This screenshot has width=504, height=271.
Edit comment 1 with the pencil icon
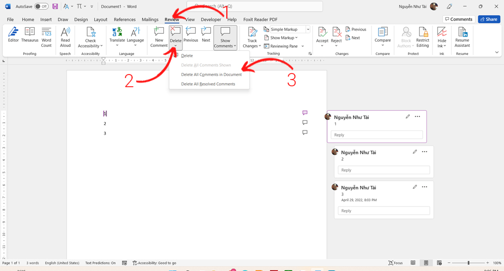point(408,116)
